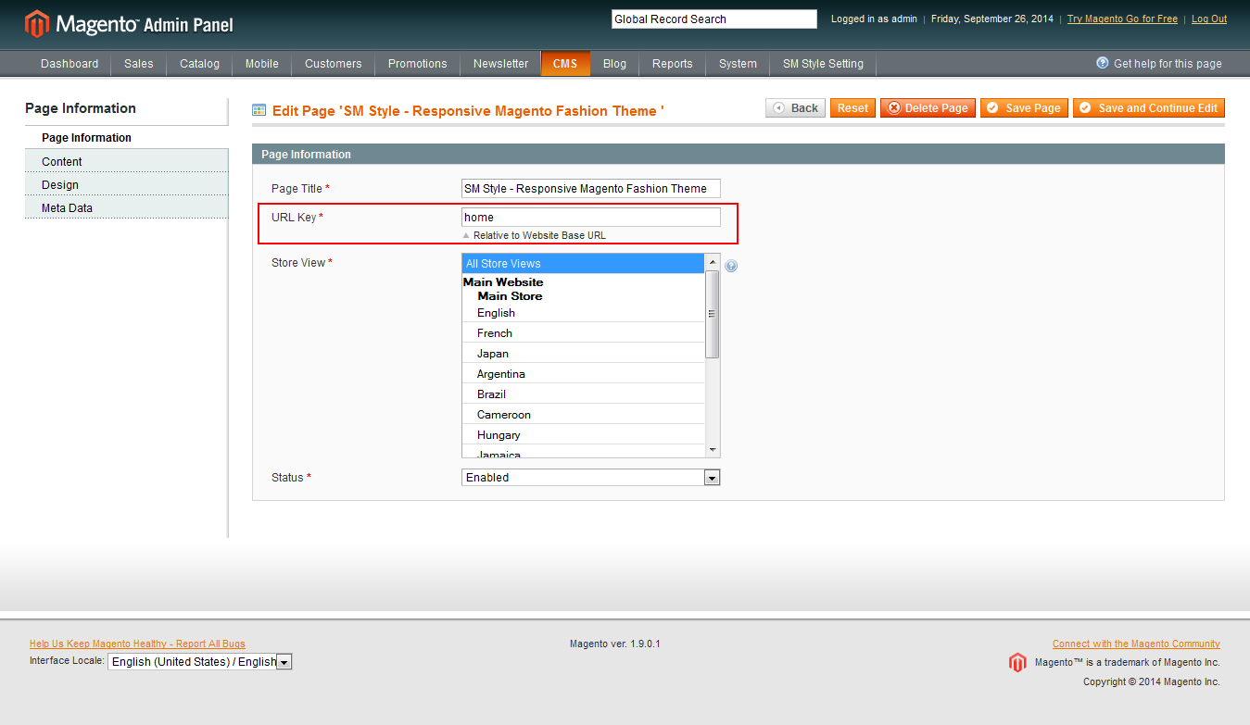1250x725 pixels.
Task: Open the Customers menu
Action: point(334,64)
